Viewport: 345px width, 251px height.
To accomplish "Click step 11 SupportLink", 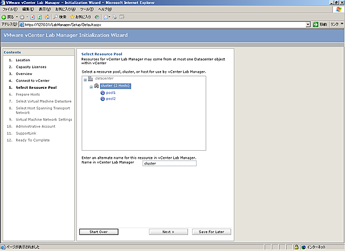I will (x=26, y=134).
